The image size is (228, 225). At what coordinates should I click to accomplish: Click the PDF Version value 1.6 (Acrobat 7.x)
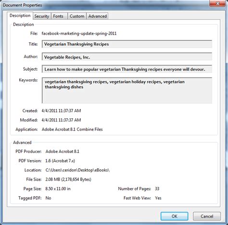(60, 161)
